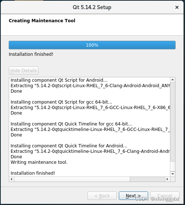Click the right arrow of the horizontal scrollbar
185x205 pixels.
(167, 179)
